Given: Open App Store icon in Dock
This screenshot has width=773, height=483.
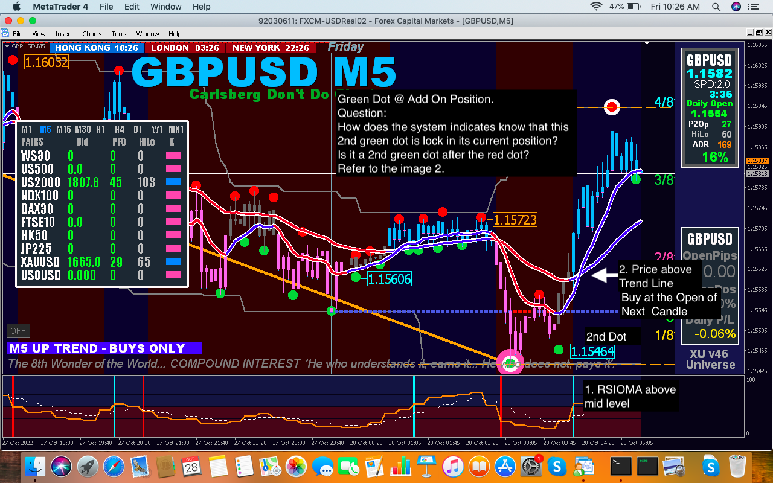Looking at the screenshot, I should 505,466.
